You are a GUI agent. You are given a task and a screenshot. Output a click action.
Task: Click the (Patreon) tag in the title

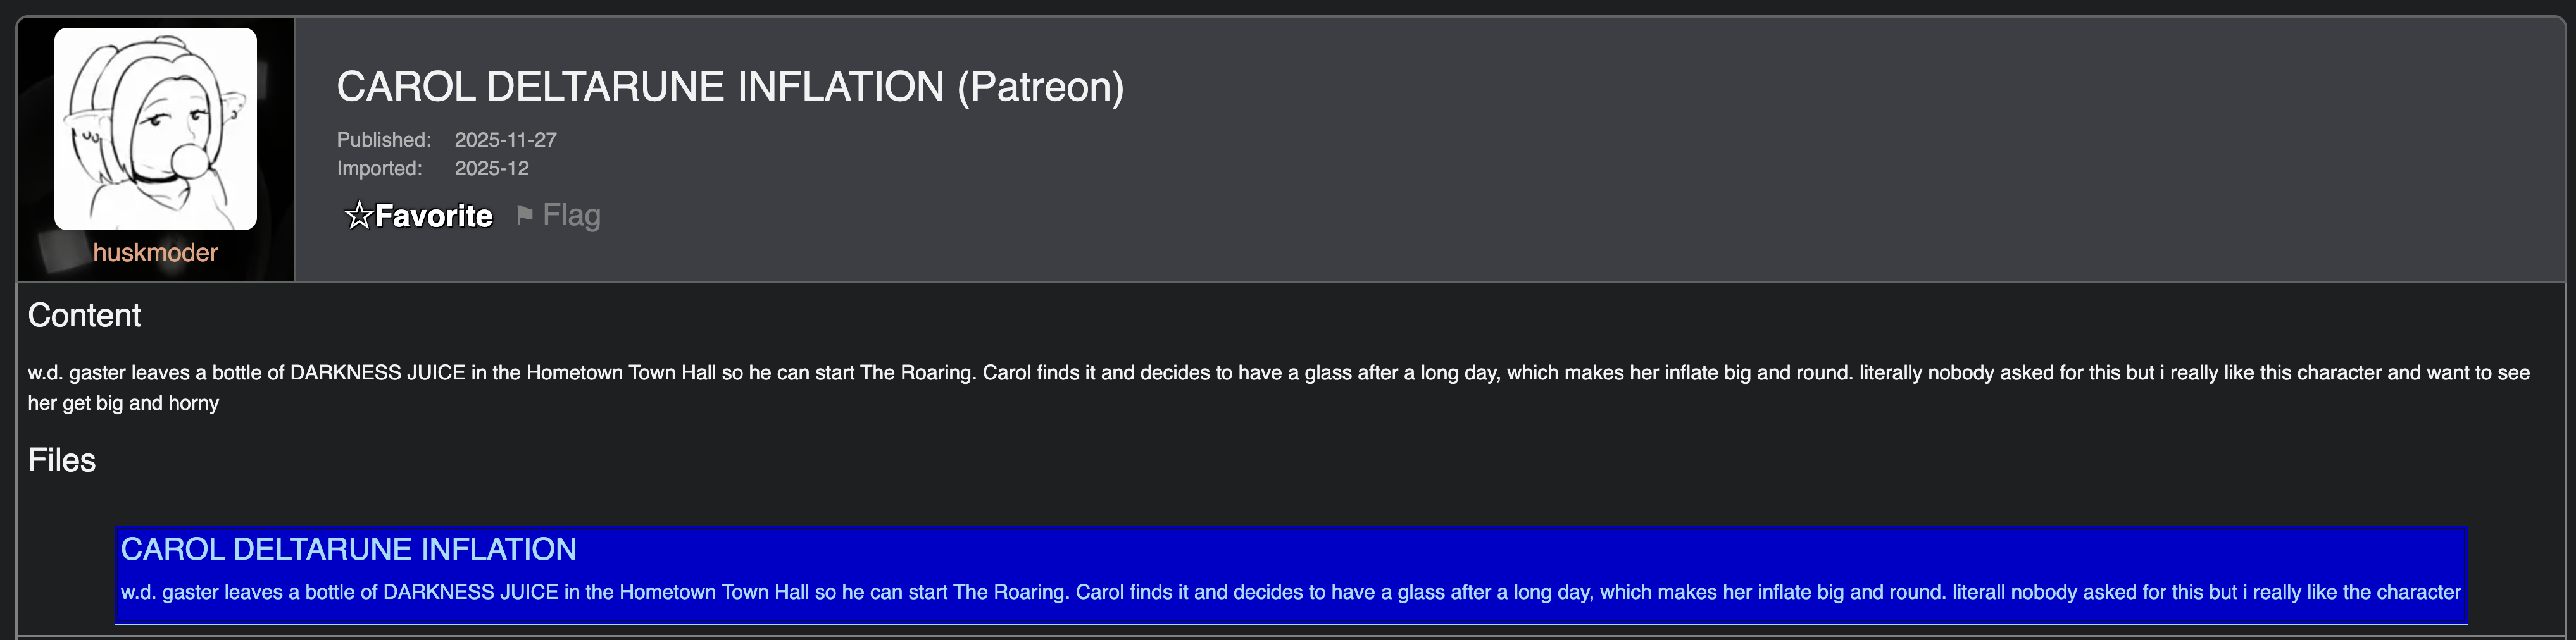(x=1040, y=87)
